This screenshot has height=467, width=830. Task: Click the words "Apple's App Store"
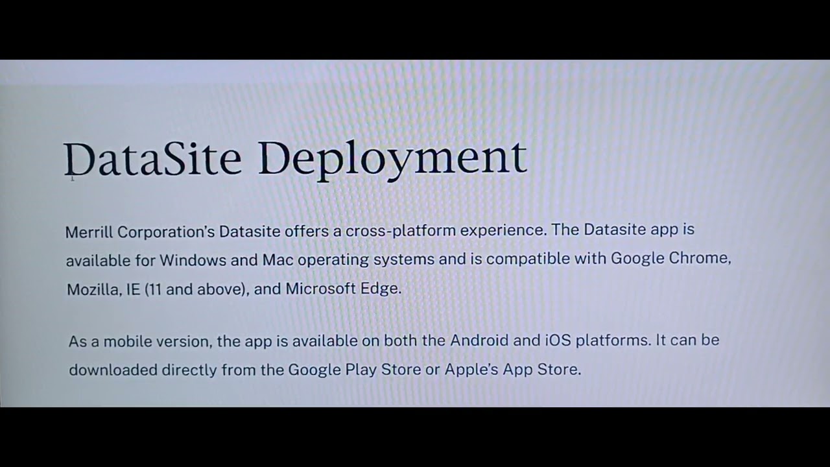click(x=512, y=370)
